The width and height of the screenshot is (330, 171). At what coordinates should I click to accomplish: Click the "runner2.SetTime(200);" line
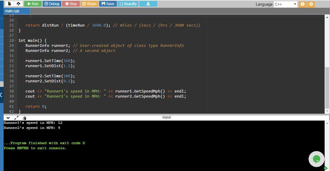(x=50, y=76)
